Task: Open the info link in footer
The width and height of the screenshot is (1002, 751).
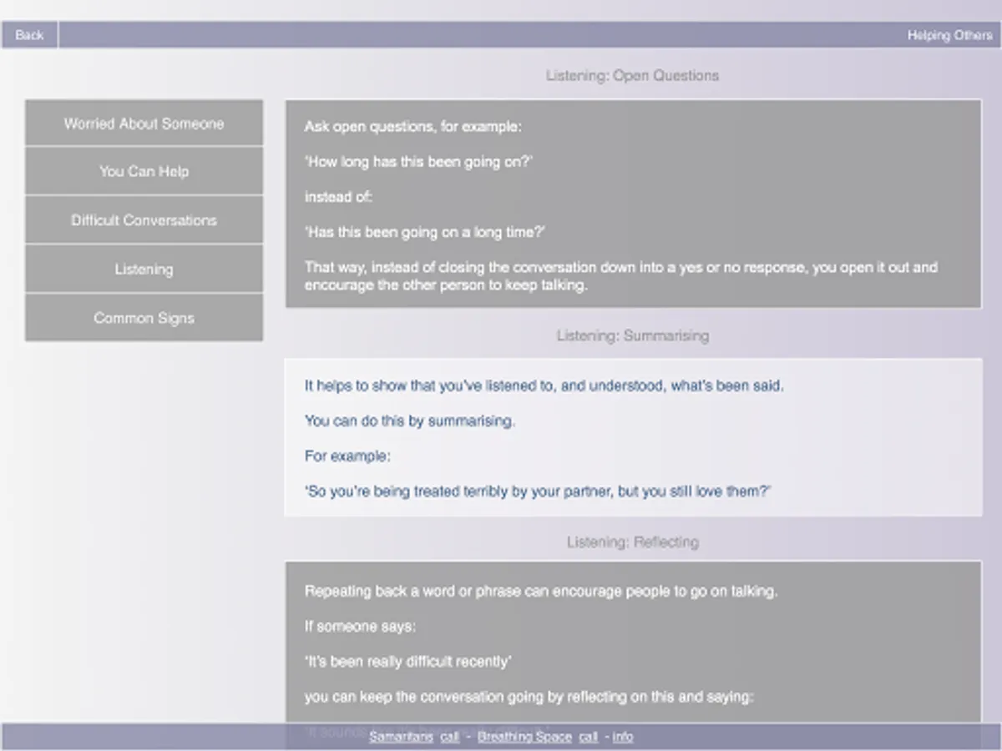Action: tap(623, 737)
